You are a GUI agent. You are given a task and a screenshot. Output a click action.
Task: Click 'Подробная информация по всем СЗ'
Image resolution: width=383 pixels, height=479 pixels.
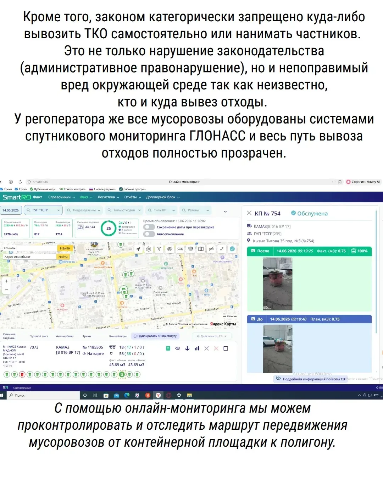[311, 379]
